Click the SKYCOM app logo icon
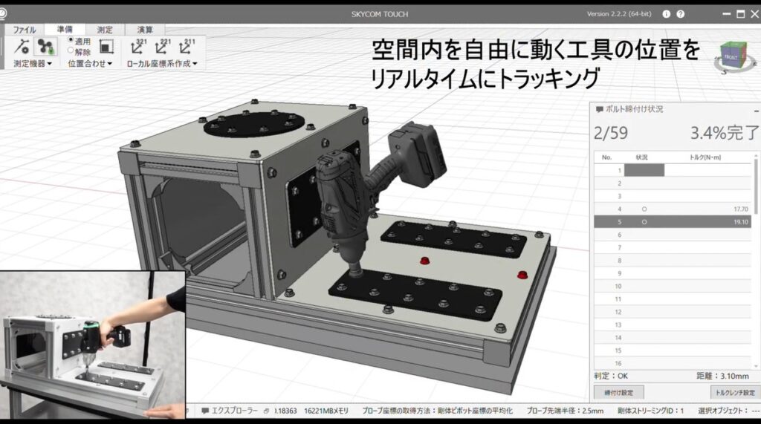 pyautogui.click(x=2, y=13)
